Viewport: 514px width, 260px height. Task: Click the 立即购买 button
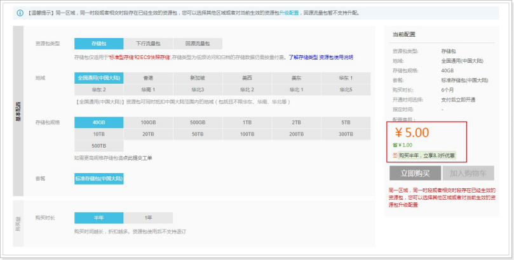415,173
